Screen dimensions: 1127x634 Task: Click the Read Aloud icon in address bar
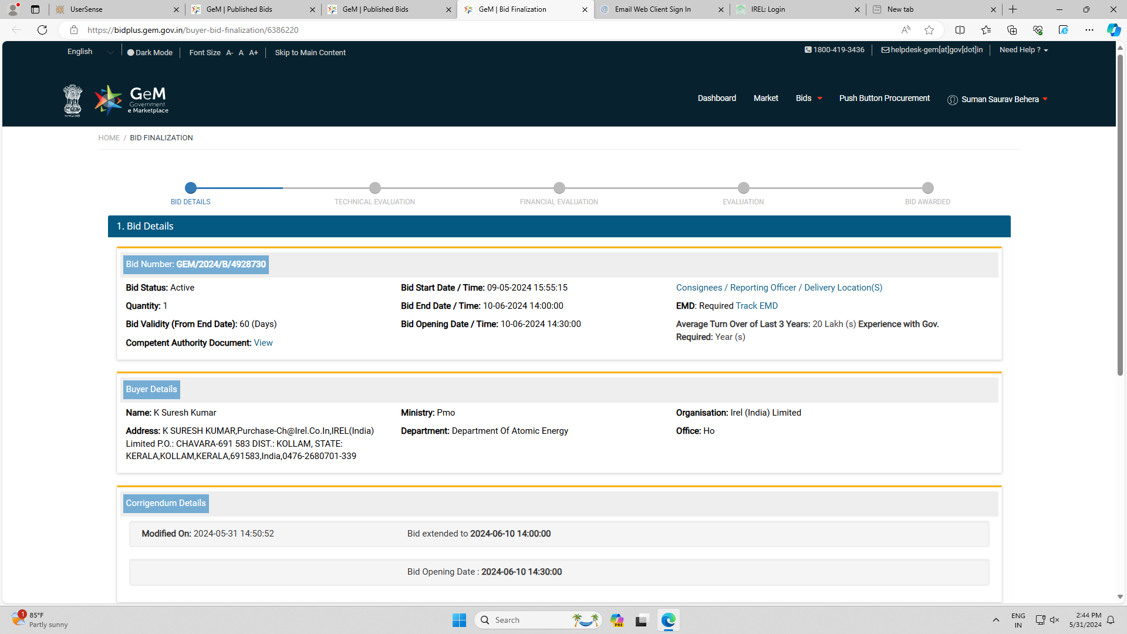(x=906, y=30)
